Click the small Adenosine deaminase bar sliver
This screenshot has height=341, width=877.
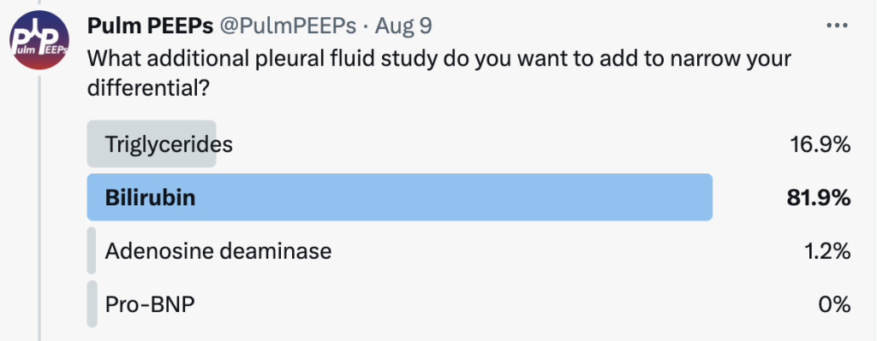(92, 250)
